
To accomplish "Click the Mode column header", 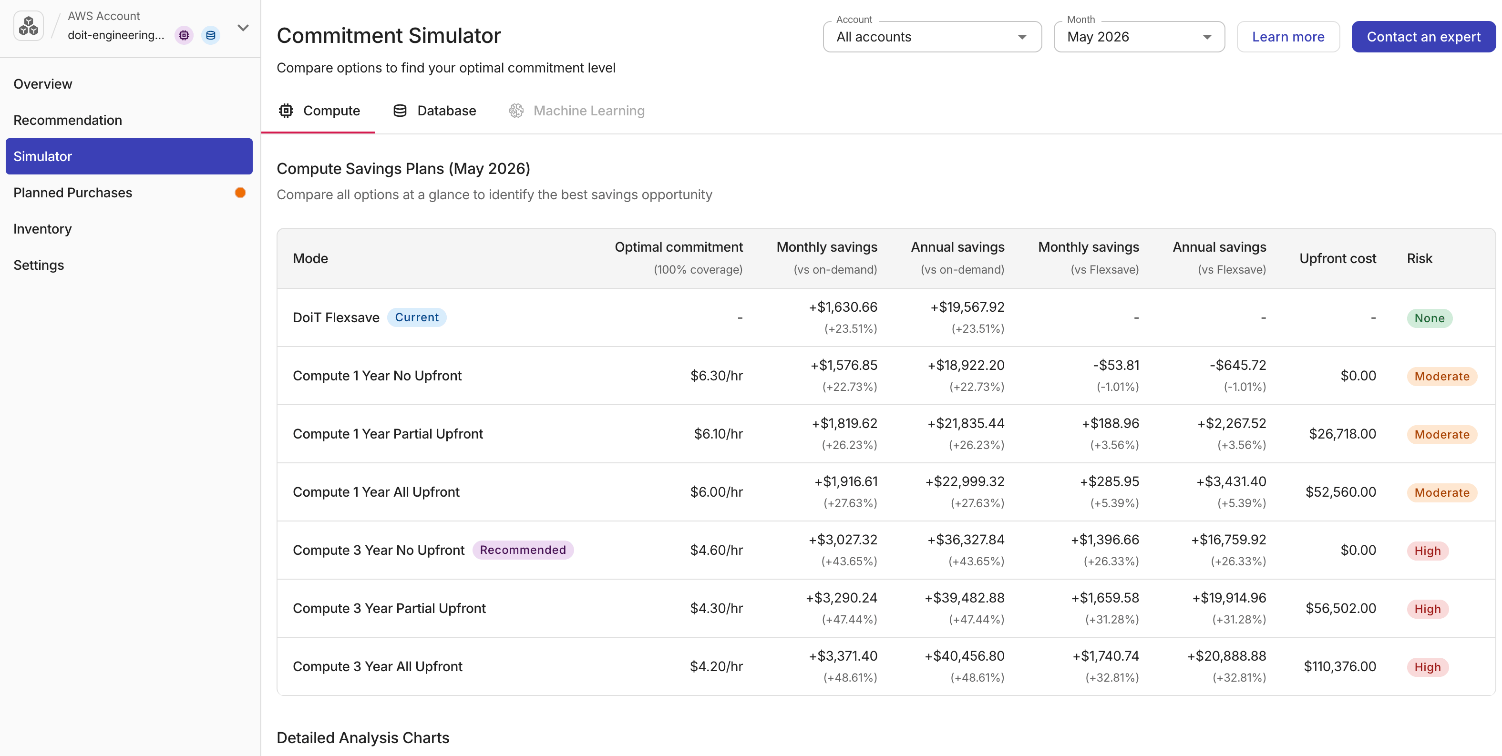I will click(310, 259).
